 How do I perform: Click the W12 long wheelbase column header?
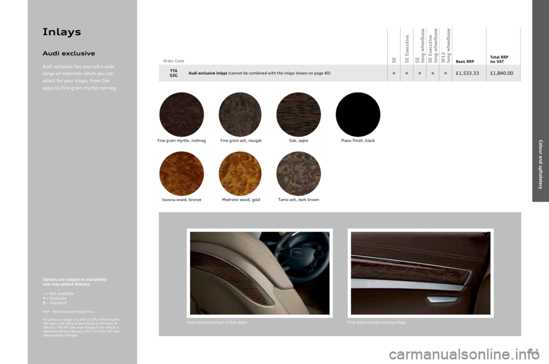coord(445,46)
